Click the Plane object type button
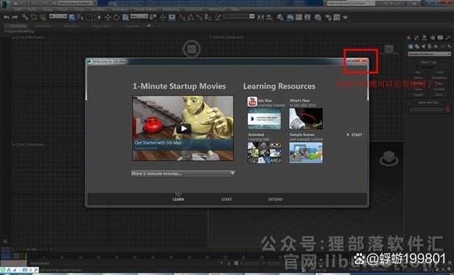 (x=439, y=95)
